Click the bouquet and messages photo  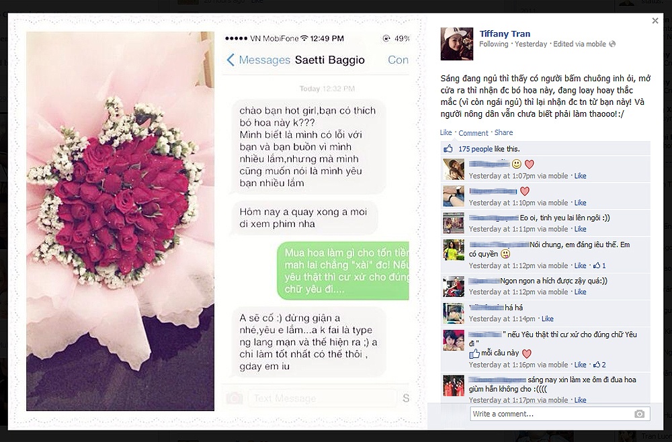pyautogui.click(x=217, y=221)
